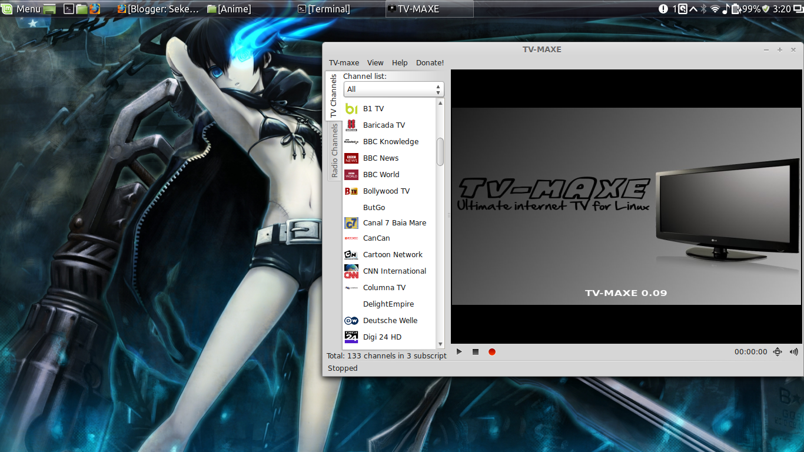The image size is (804, 452).
Task: Click the music note sound tray icon
Action: pyautogui.click(x=726, y=9)
